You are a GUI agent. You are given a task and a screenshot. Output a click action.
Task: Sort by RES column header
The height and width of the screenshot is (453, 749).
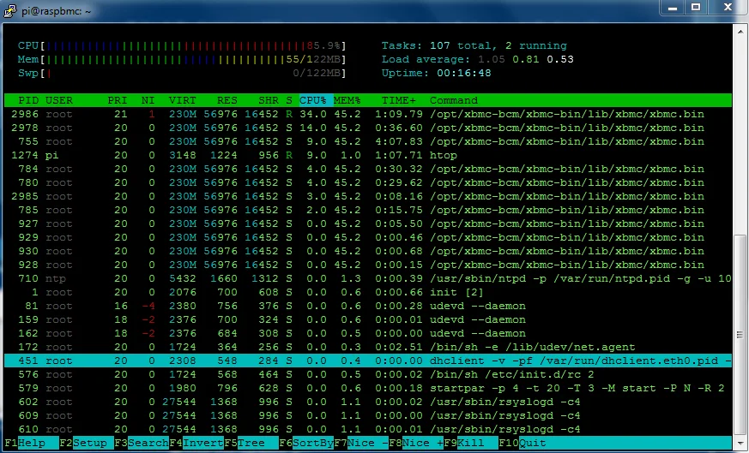pos(227,100)
